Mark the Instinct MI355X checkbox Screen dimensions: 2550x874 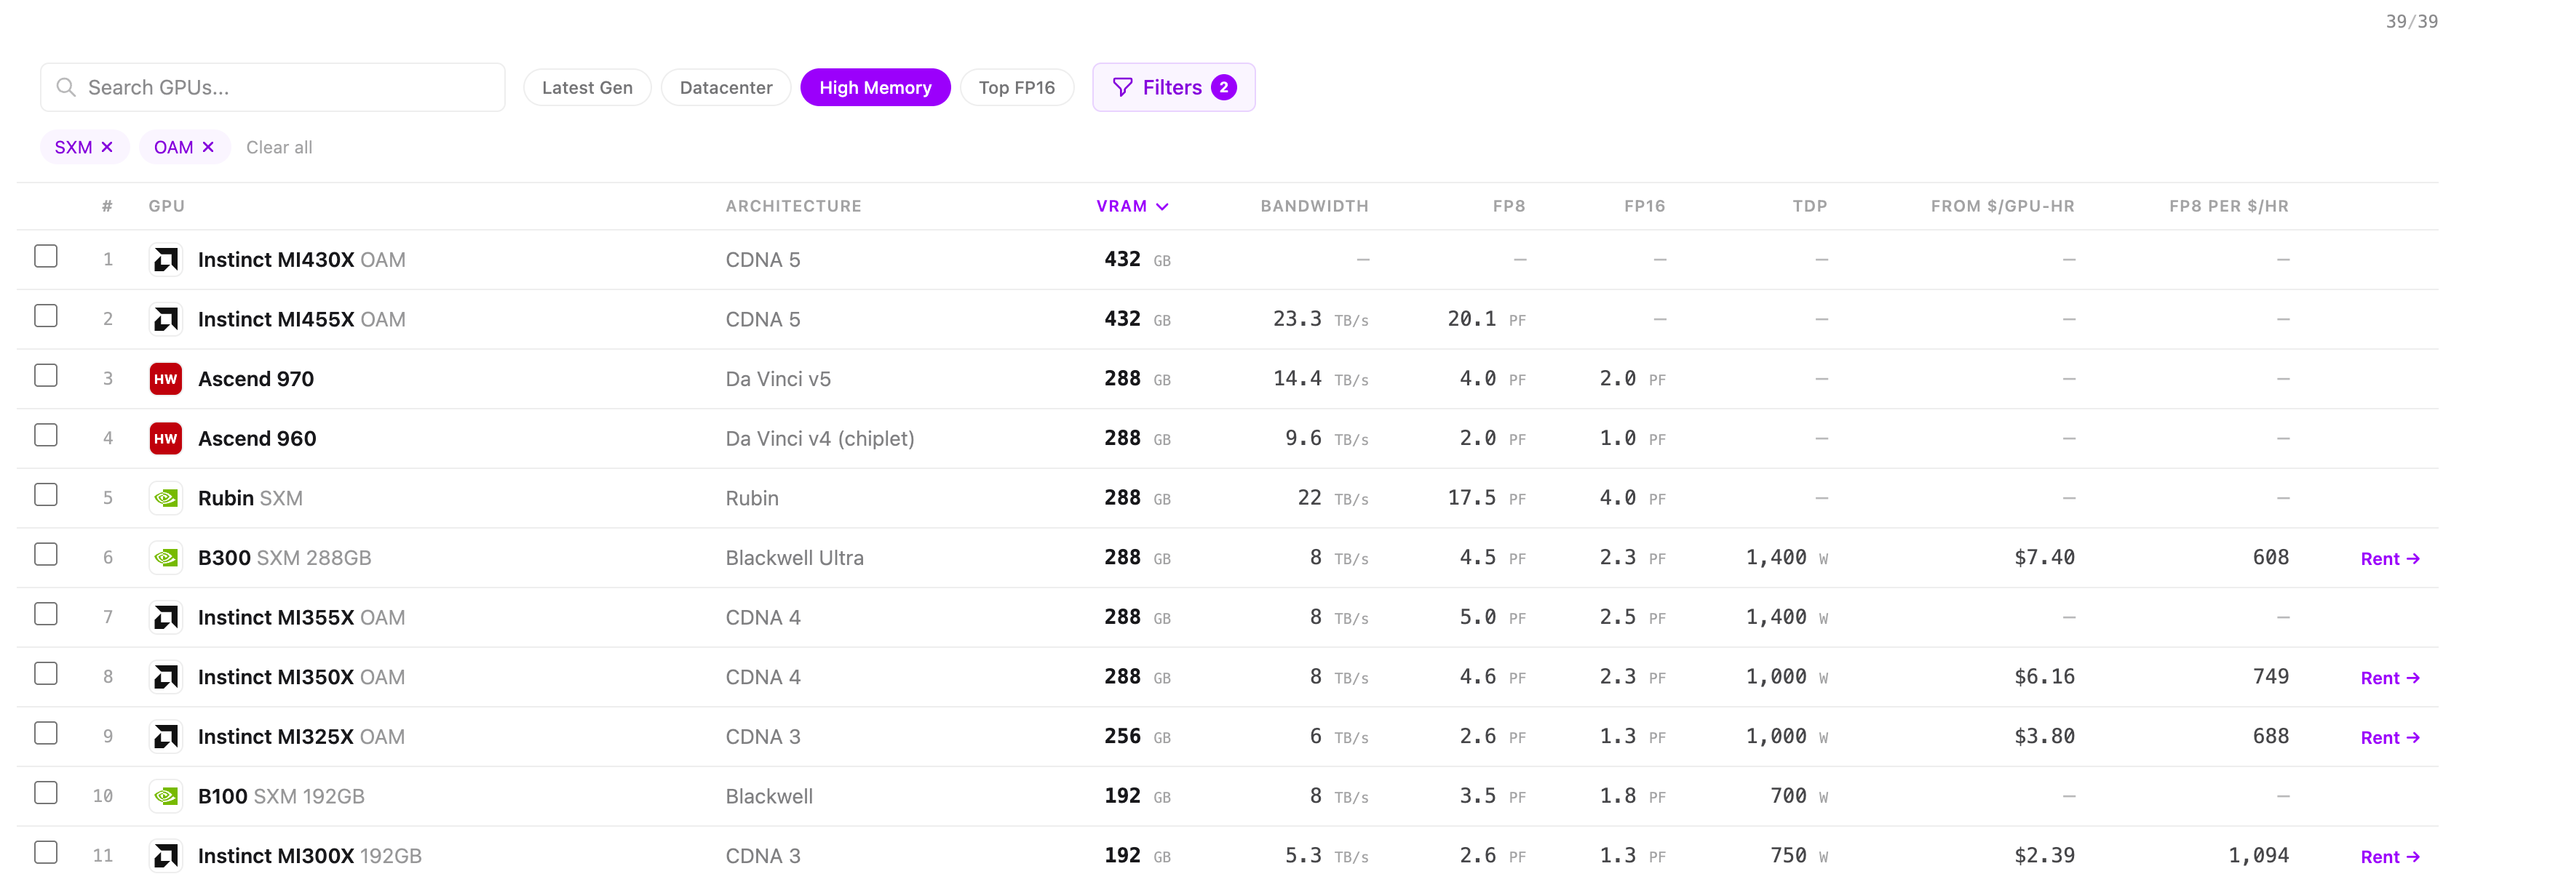(46, 614)
